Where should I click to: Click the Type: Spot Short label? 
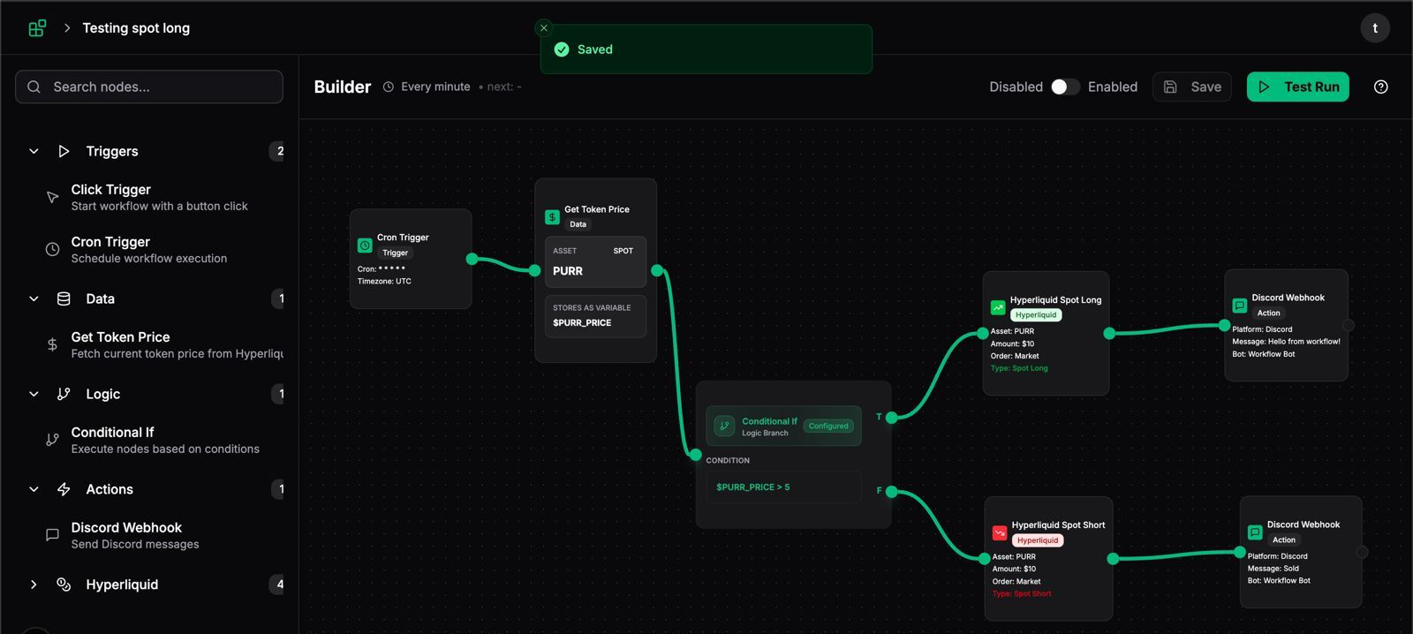pyautogui.click(x=1022, y=593)
